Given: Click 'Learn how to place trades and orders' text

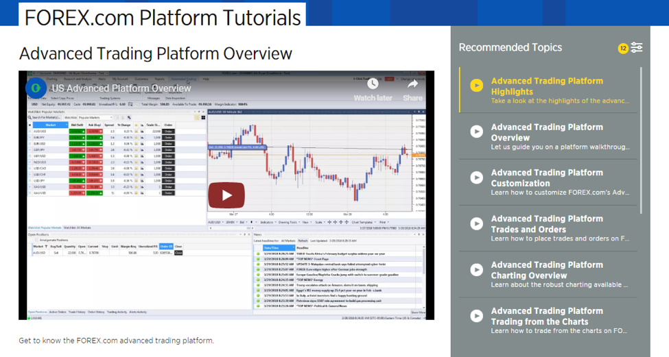Looking at the screenshot, I should 560,238.
